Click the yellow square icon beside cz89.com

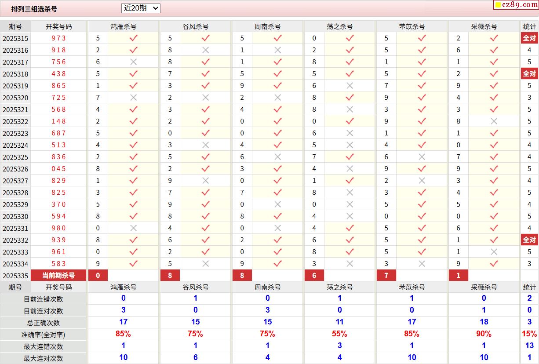[x=498, y=5]
